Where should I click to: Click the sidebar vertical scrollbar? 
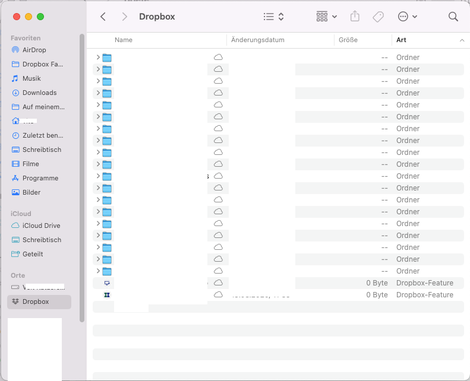pos(82,178)
